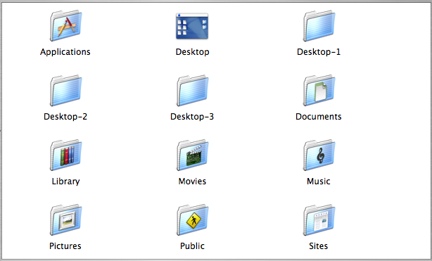Click the "Desktop-3" name label

(192, 117)
